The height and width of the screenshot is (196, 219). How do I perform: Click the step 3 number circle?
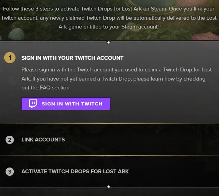10,171
